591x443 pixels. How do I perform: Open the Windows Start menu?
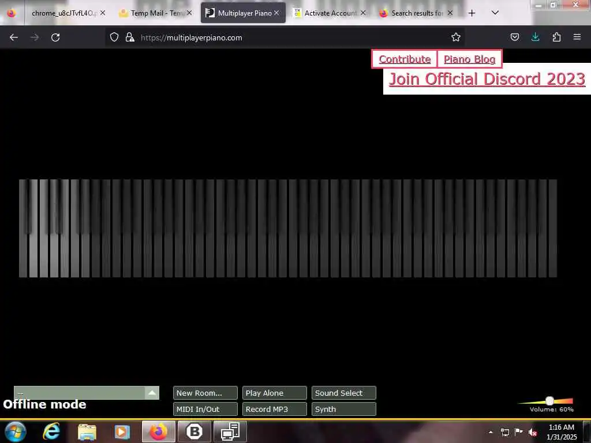pyautogui.click(x=16, y=431)
